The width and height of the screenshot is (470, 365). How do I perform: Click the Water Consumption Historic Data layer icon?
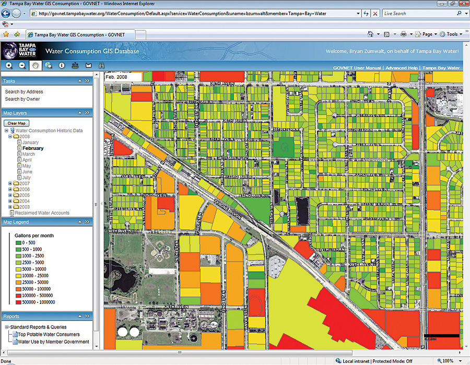(13, 131)
